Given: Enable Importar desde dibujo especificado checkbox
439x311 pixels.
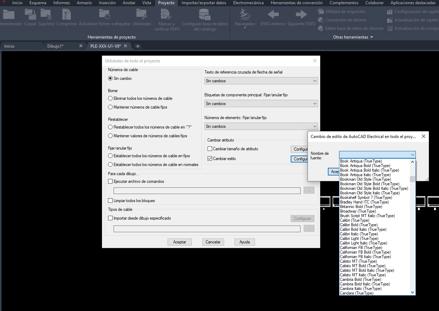Looking at the screenshot, I should click(x=110, y=218).
